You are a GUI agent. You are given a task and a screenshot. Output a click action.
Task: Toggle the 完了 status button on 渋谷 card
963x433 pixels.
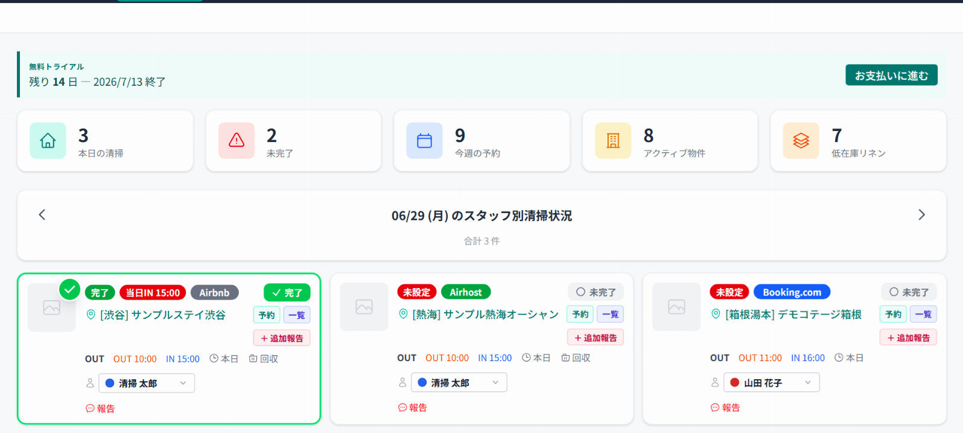287,293
